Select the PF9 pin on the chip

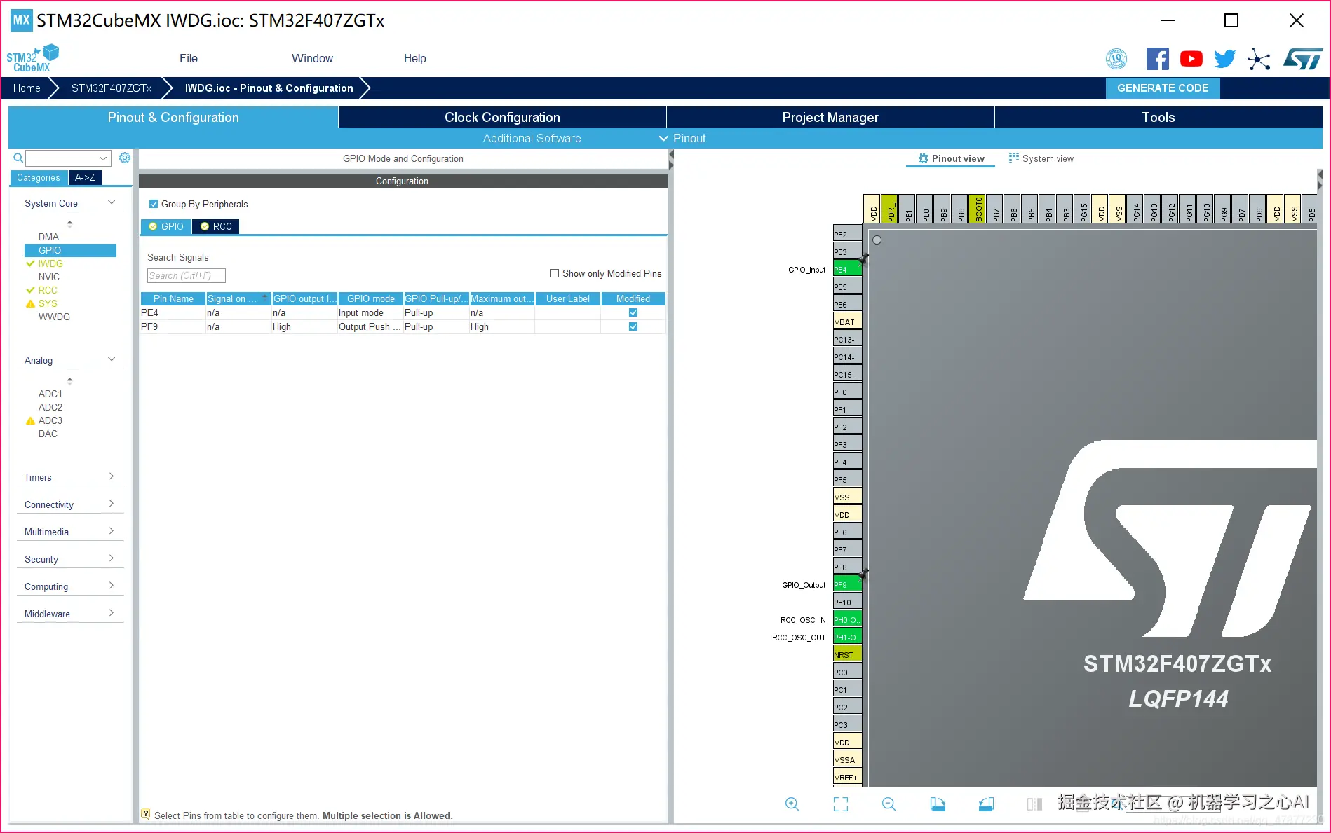[847, 585]
